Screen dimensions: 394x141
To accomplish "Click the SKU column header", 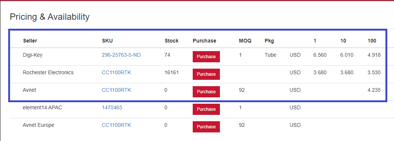I will click(107, 41).
